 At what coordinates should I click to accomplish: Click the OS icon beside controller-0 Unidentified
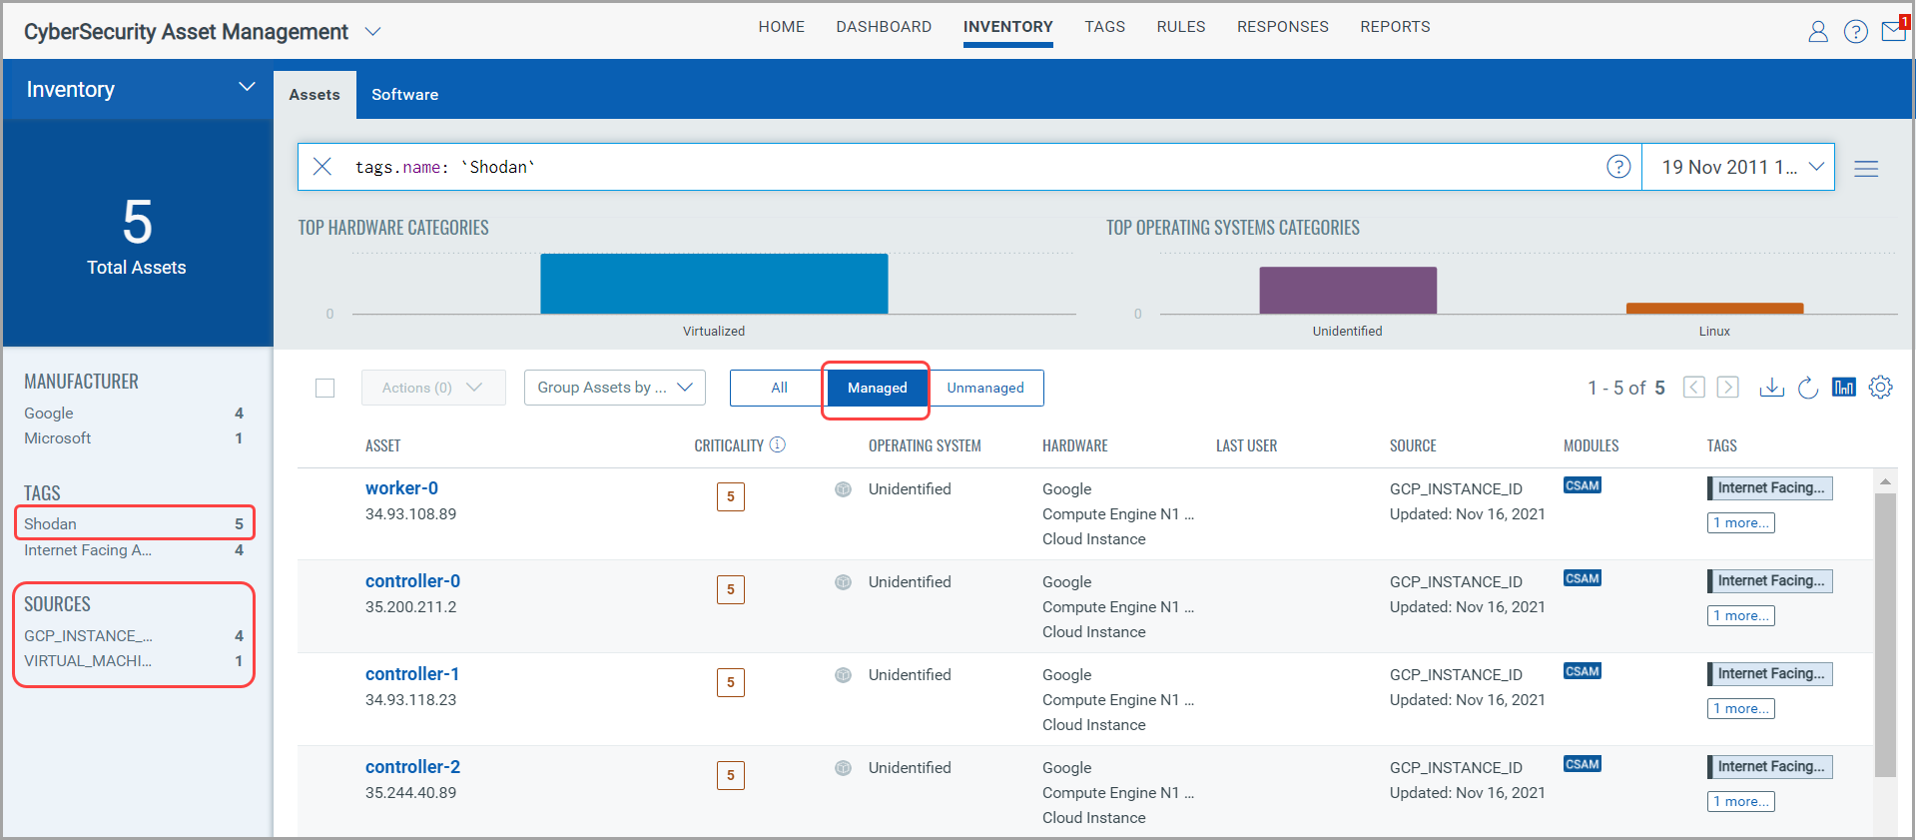point(844,582)
